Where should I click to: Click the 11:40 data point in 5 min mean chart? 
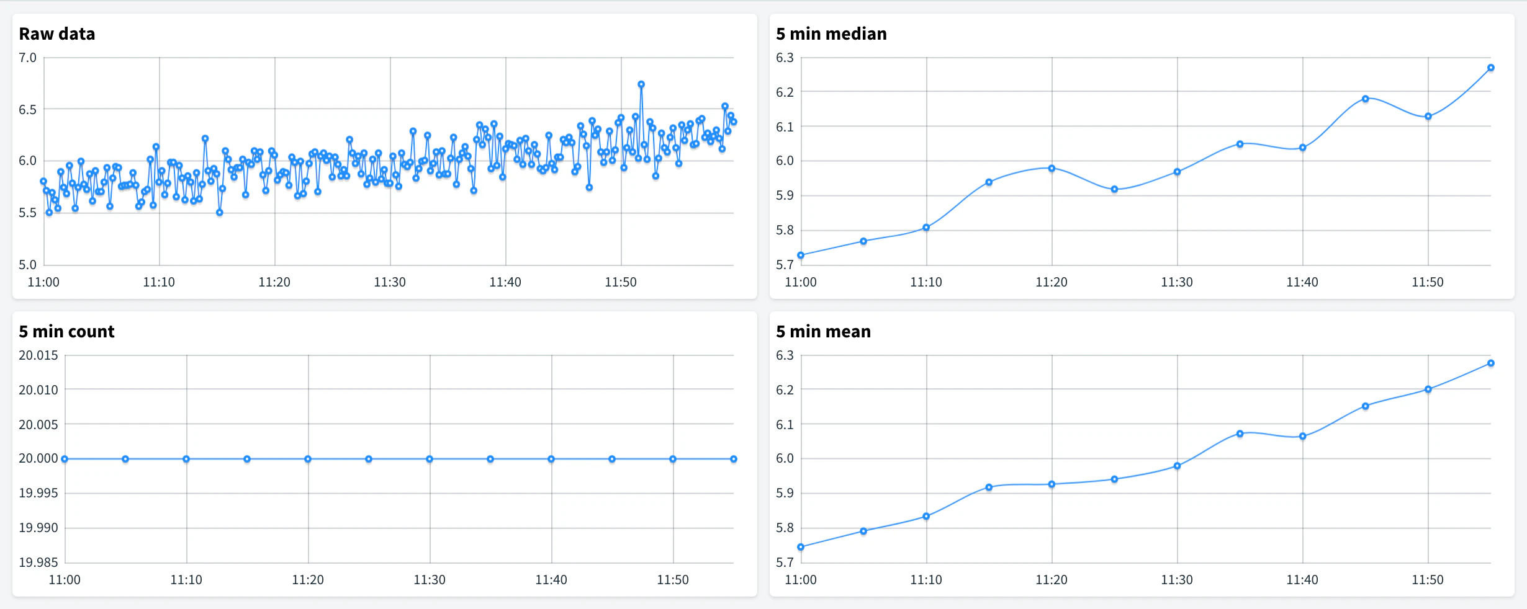point(1302,436)
